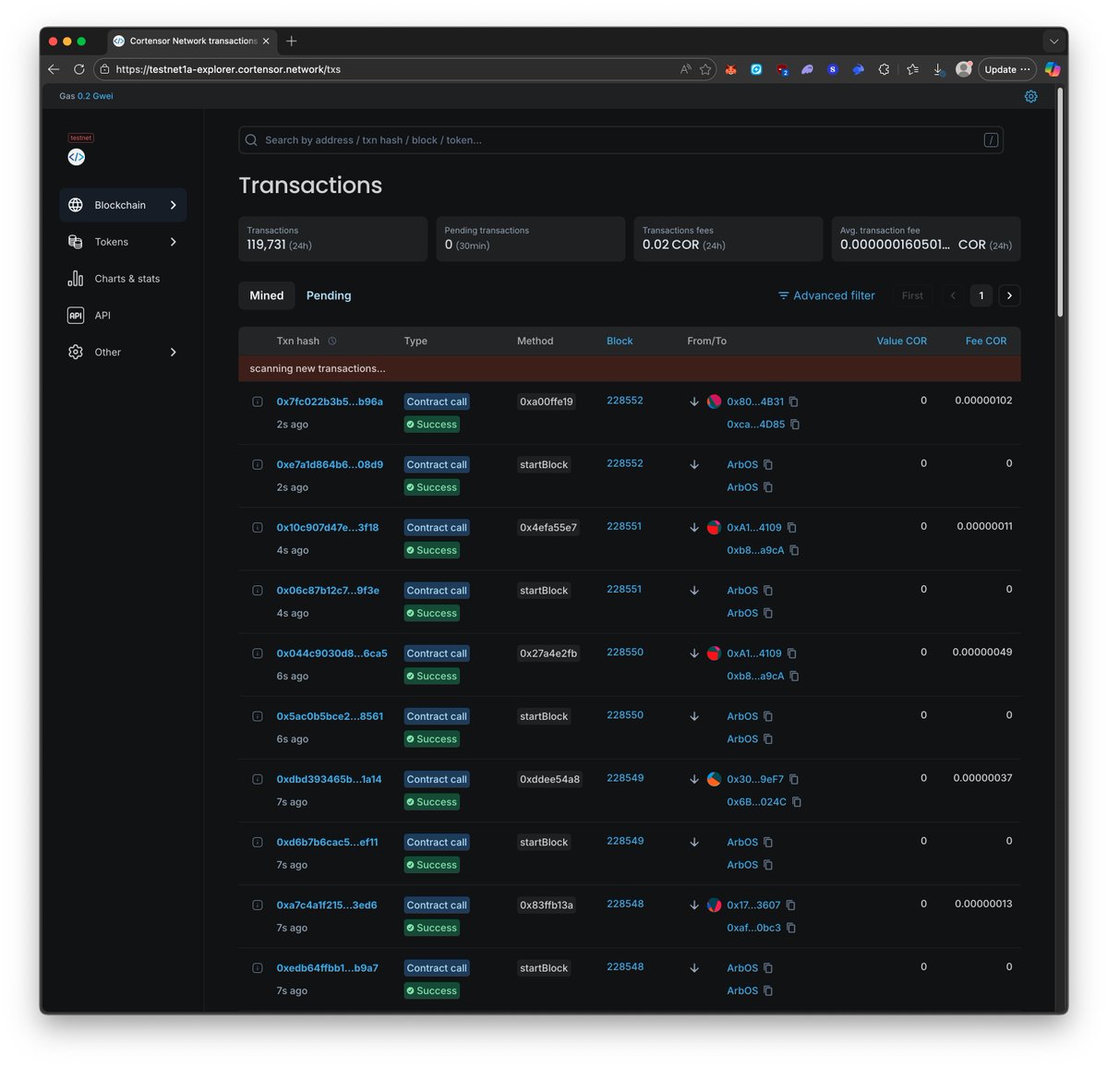The width and height of the screenshot is (1108, 1067).
Task: Open details for 0xa7c4a1f215...3ed6 row
Action: click(x=258, y=905)
